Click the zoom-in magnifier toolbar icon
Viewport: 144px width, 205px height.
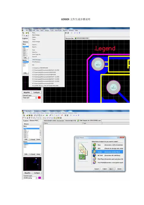[35, 115]
